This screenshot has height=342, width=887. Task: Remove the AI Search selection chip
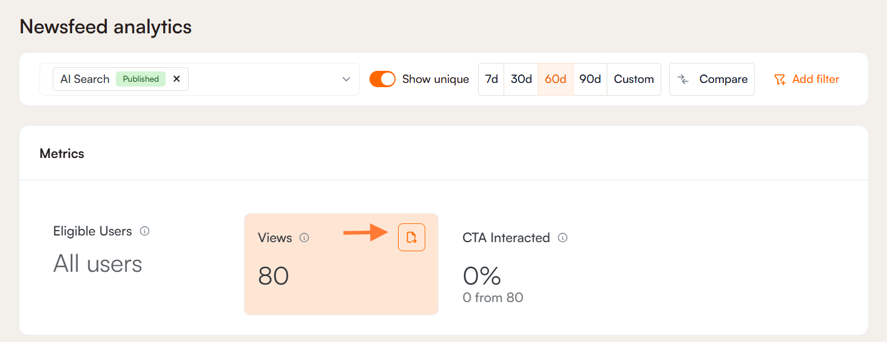pos(177,79)
